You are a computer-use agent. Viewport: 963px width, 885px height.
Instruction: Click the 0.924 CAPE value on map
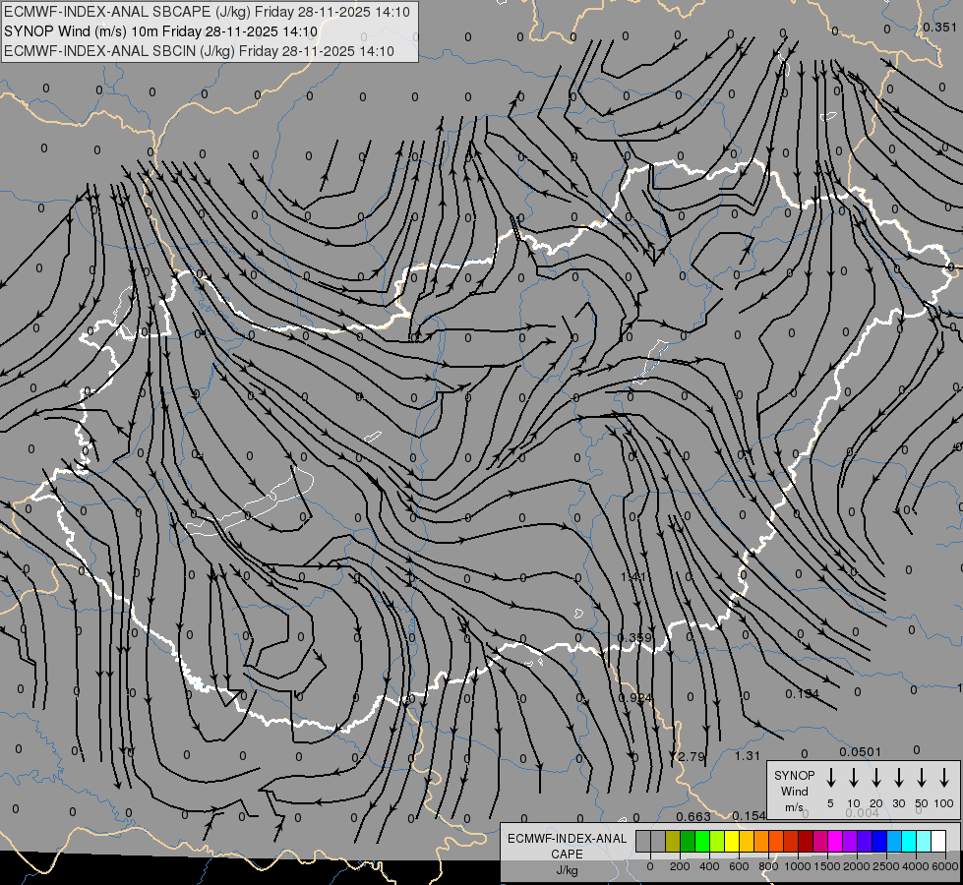[x=635, y=698]
